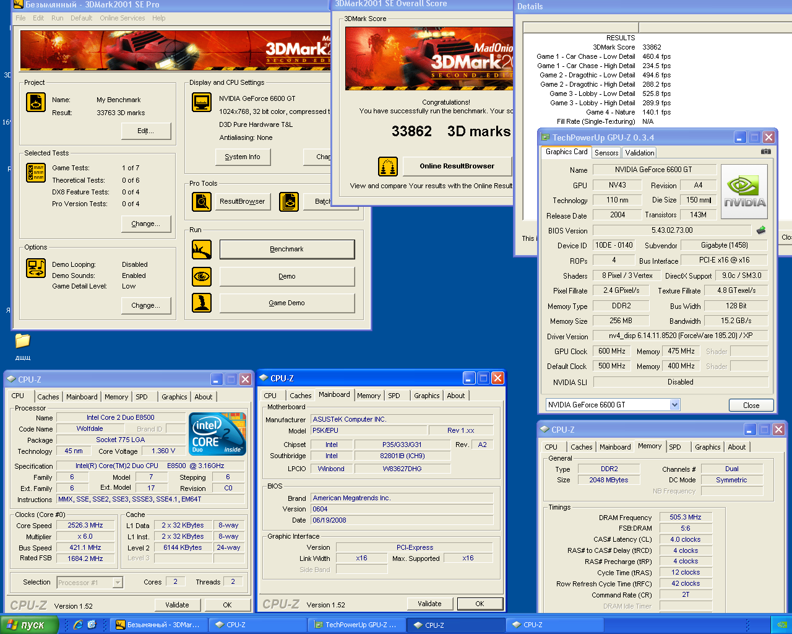Click the Game Demo joystick icon

(x=202, y=303)
